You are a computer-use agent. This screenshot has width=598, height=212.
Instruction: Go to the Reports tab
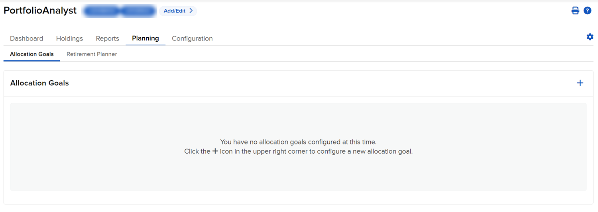[x=107, y=39]
